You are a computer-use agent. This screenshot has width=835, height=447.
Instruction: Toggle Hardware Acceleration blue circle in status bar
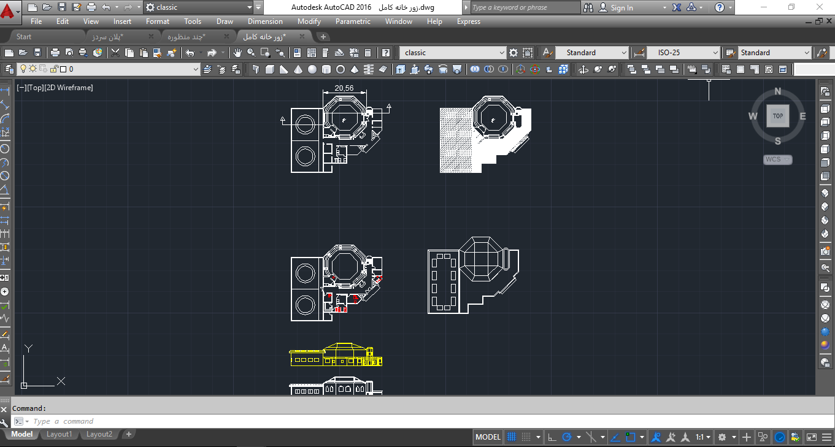(x=780, y=437)
